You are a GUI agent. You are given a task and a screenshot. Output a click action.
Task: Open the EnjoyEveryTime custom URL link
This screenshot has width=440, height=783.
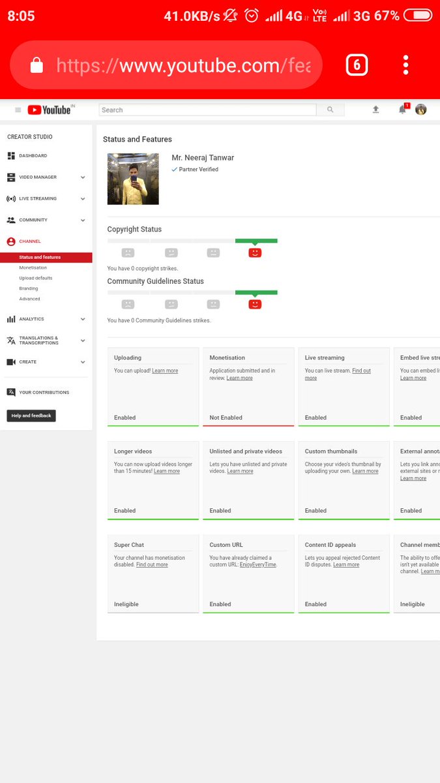tap(258, 564)
